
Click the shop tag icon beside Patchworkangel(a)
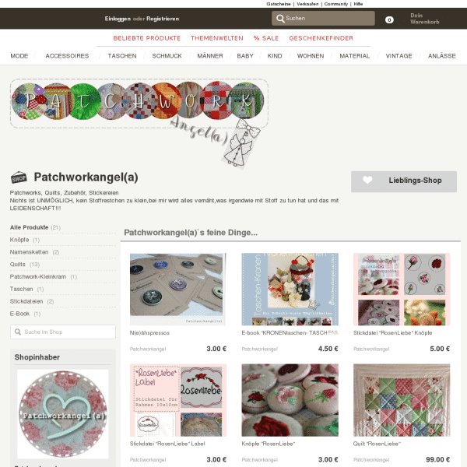pos(19,177)
